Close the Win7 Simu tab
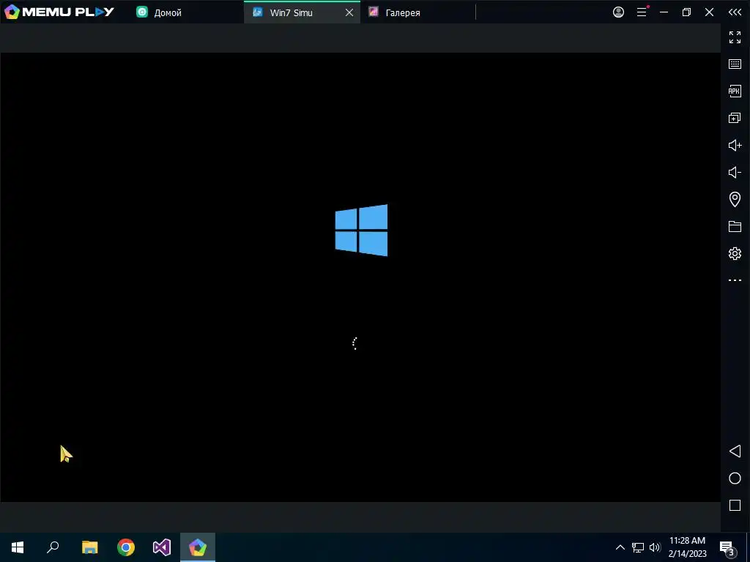The width and height of the screenshot is (750, 562). click(349, 12)
